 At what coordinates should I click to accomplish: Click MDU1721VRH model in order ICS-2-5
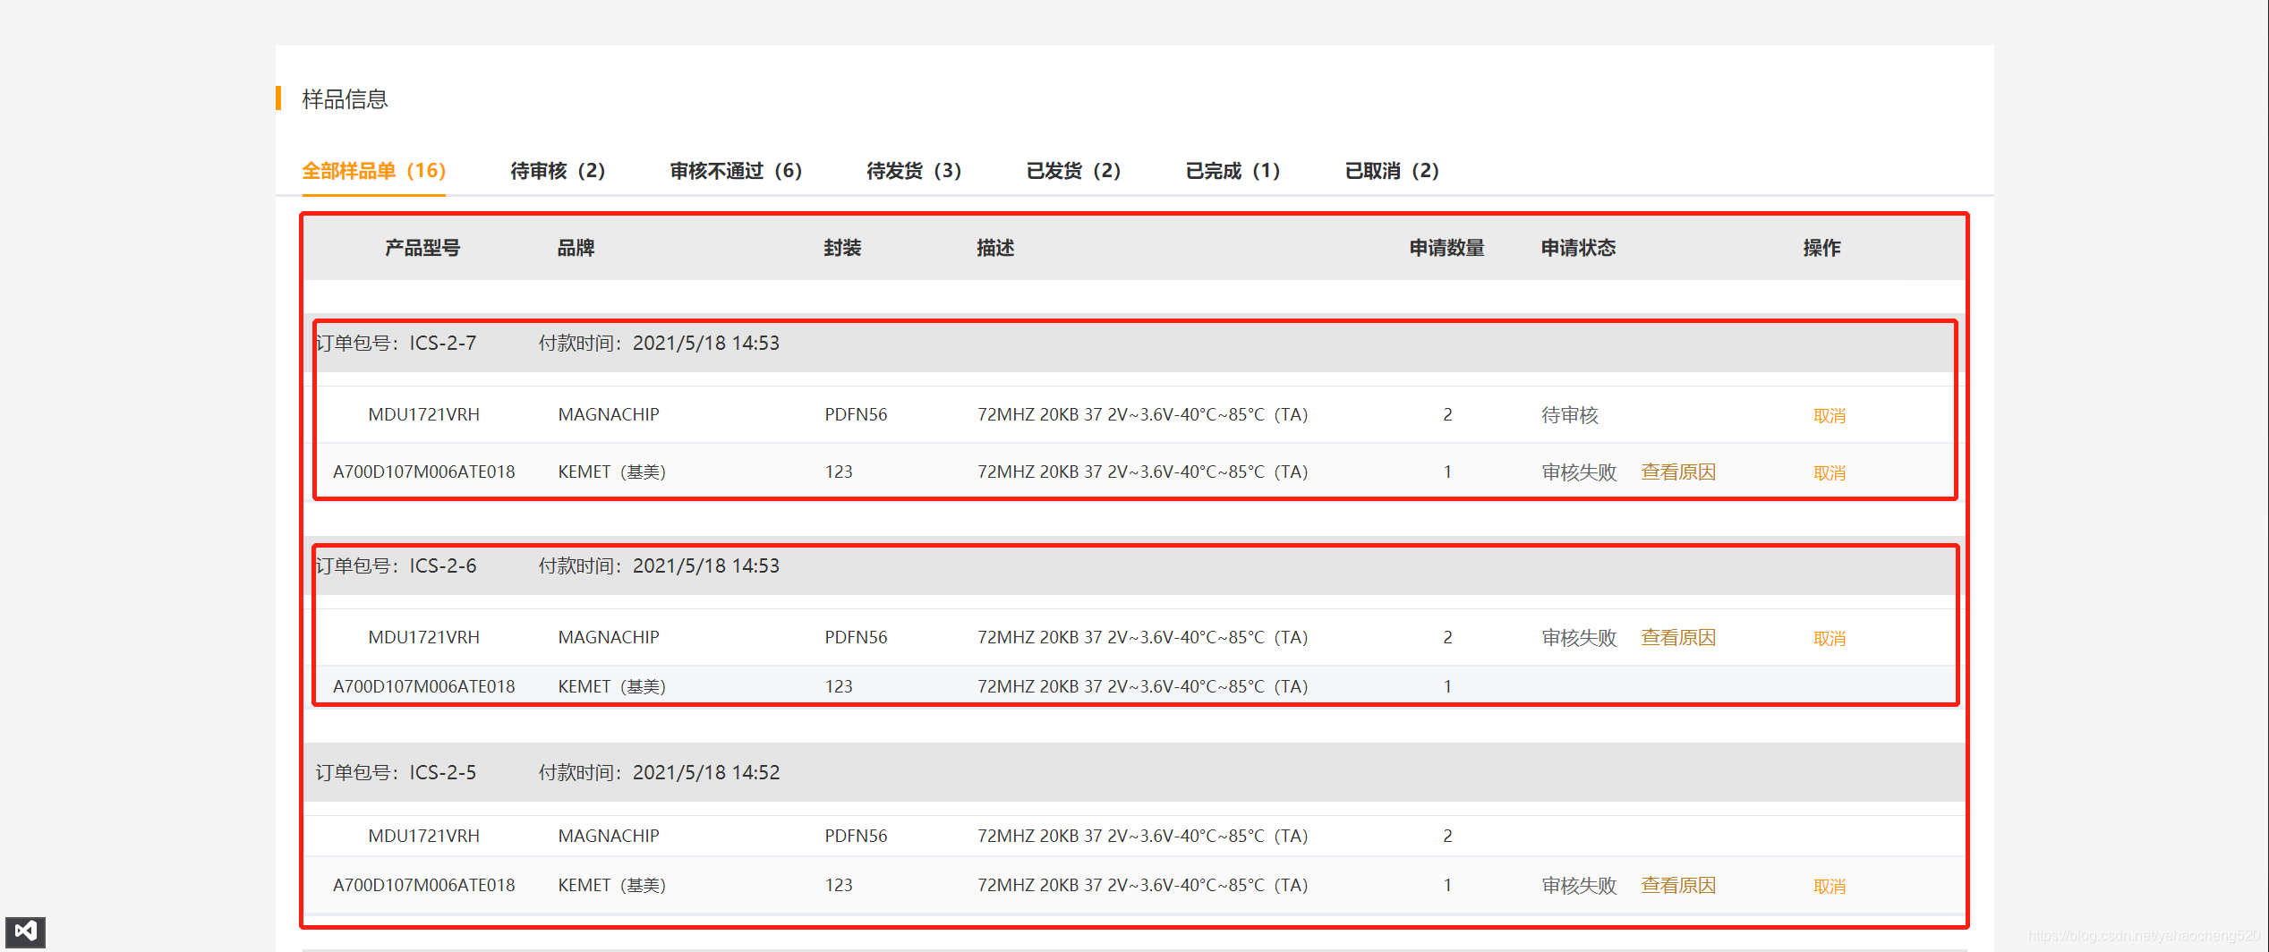click(424, 836)
